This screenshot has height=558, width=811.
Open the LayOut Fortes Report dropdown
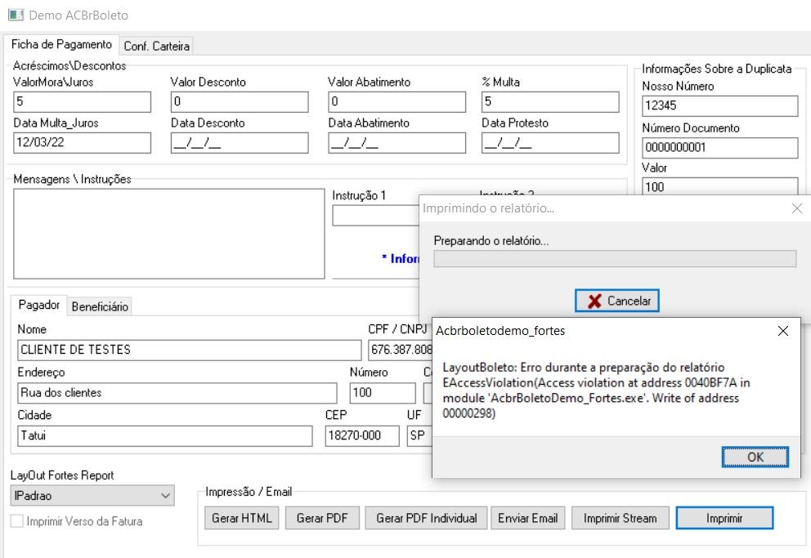coord(92,495)
